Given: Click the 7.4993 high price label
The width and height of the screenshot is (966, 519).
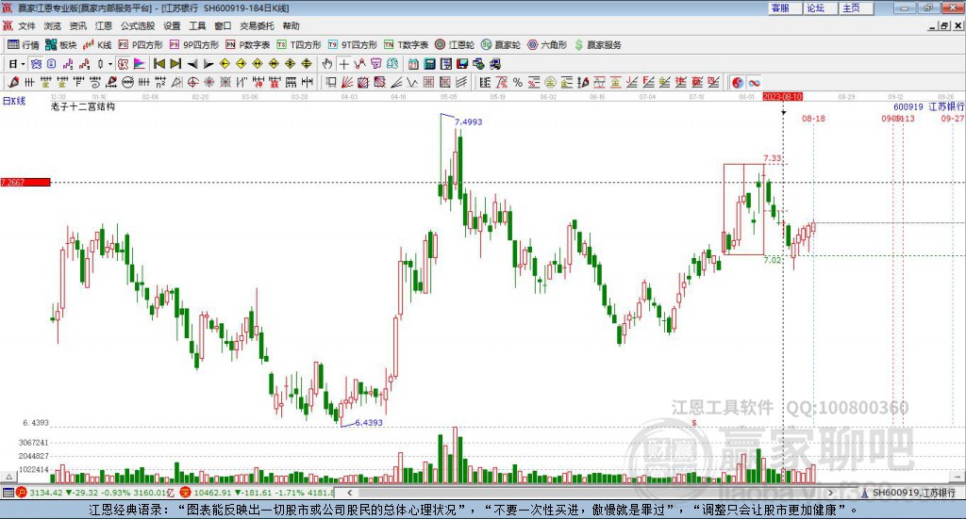Looking at the screenshot, I should pos(468,122).
